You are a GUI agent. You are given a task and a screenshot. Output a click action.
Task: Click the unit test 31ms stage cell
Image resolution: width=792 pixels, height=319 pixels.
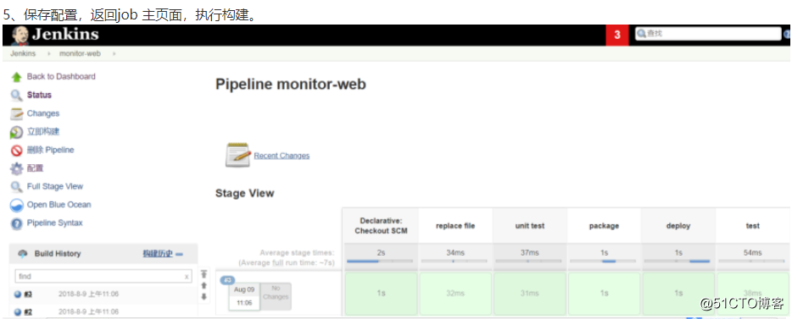pos(530,294)
